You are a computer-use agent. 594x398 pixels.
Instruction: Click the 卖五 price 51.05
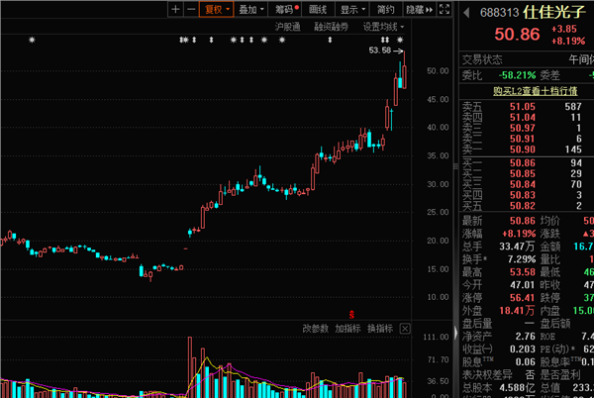pos(523,107)
